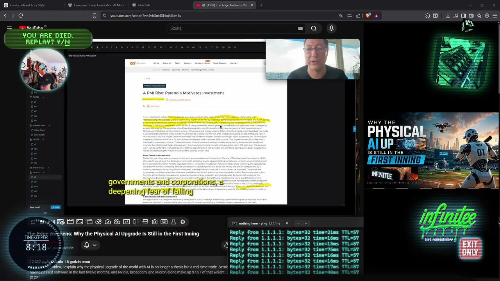Collapse the 042626 folder chevron
The height and width of the screenshot is (281, 500).
tap(43, 172)
